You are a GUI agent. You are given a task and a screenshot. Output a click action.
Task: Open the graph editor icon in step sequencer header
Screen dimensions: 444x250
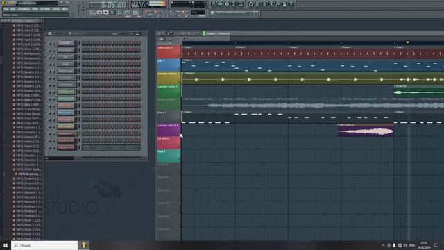click(x=132, y=33)
